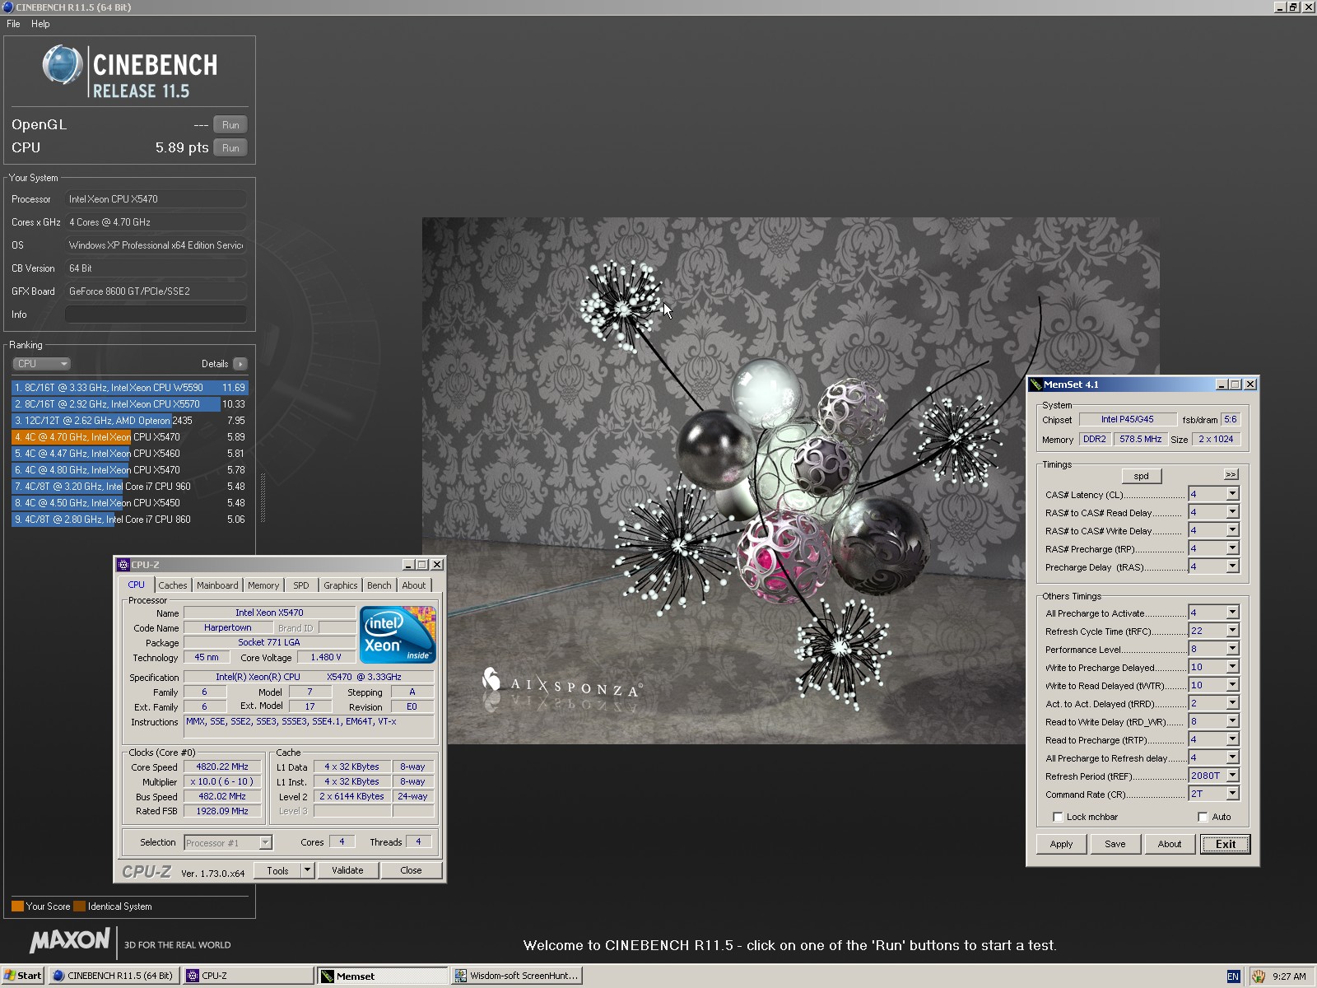Click the rendered Cinebench scene image
This screenshot has width=1317, height=988.
(791, 481)
